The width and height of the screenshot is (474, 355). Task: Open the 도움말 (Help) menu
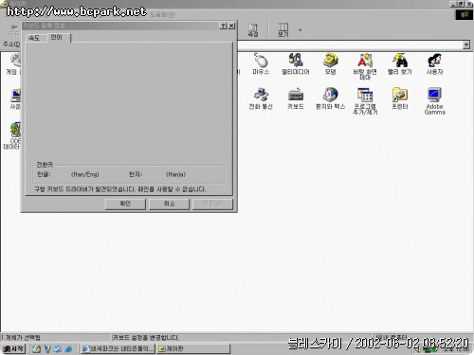point(162,14)
